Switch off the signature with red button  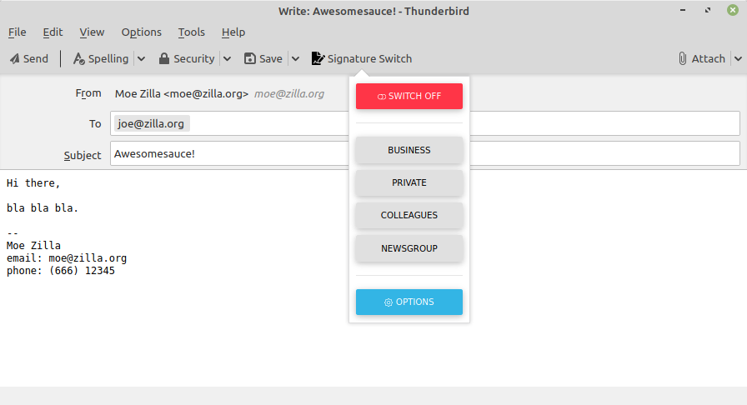(409, 96)
